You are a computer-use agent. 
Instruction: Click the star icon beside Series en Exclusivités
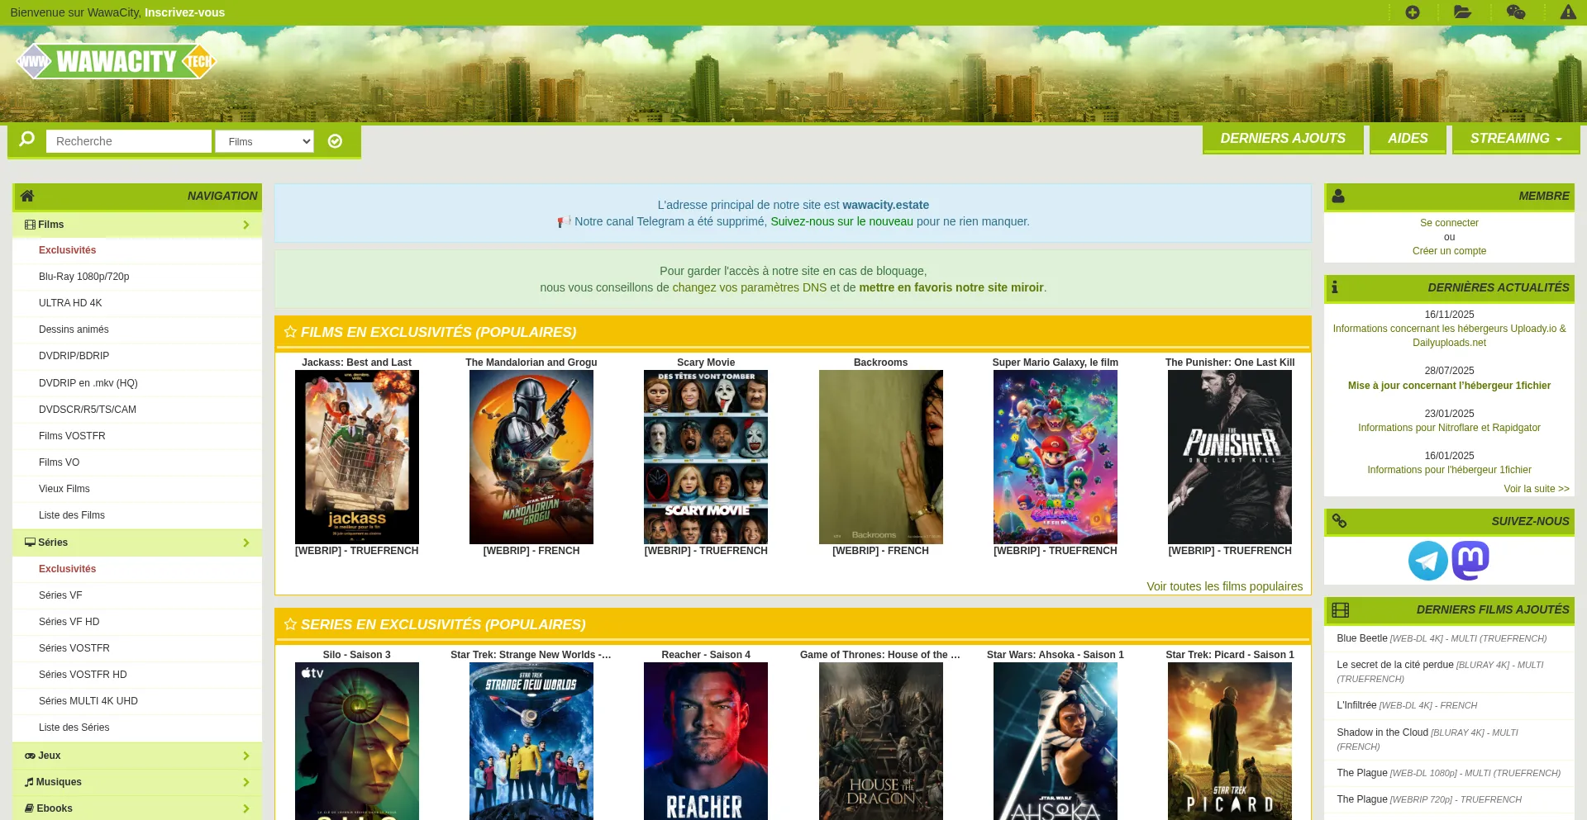290,624
